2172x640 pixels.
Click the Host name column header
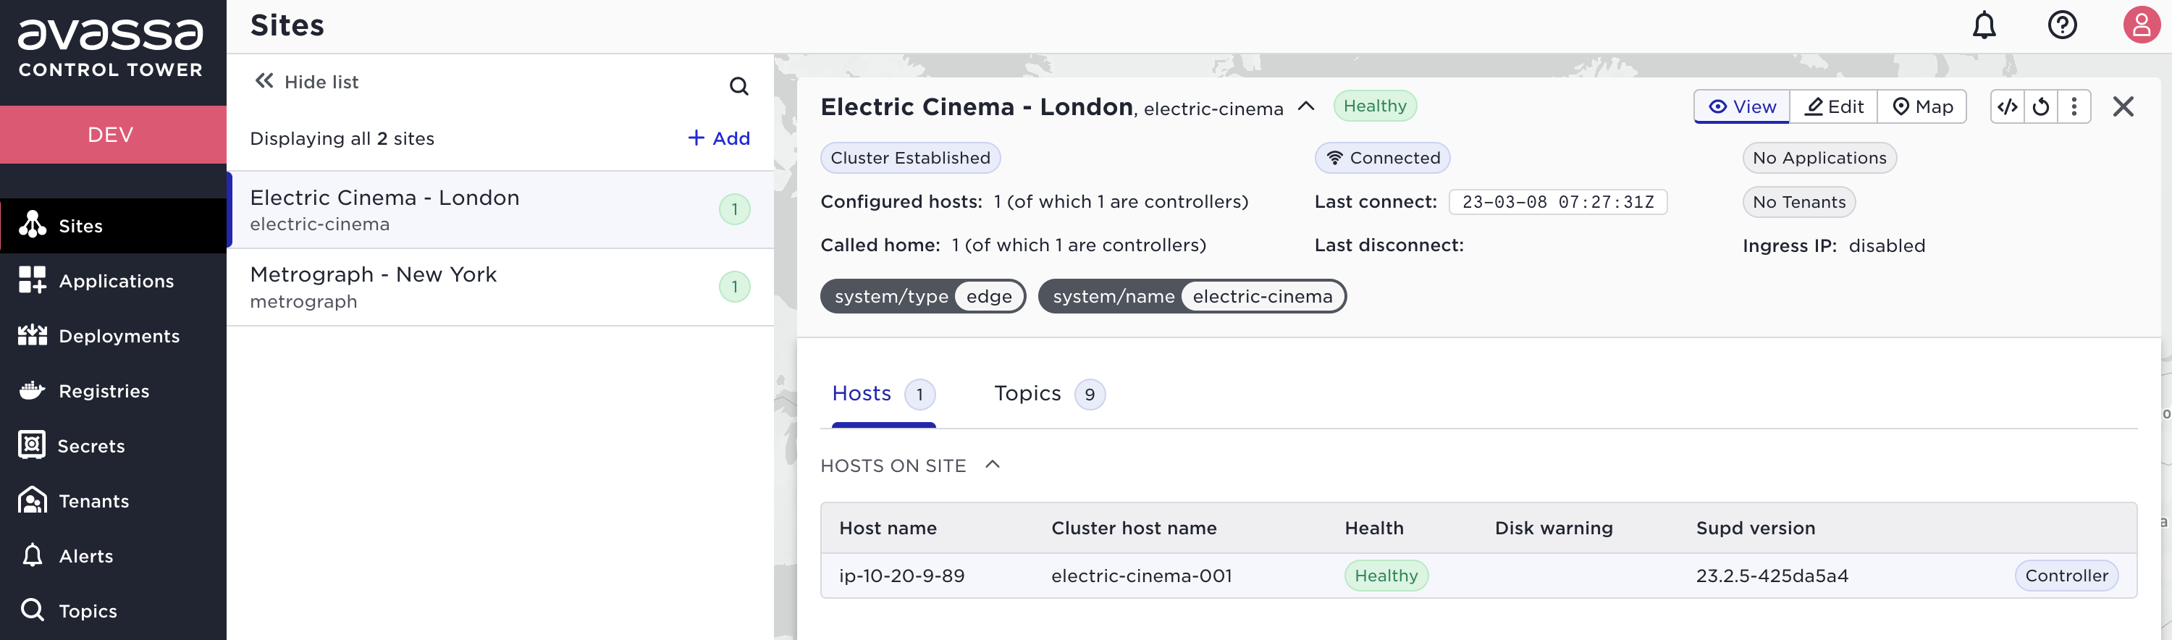coord(888,528)
